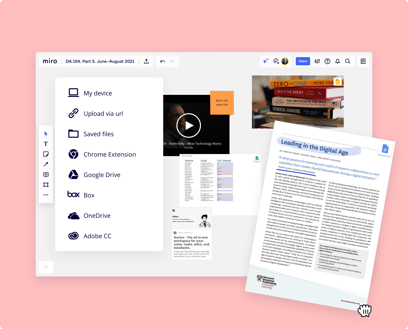This screenshot has height=329, width=408.
Task: Open the help question mark icon
Action: (x=327, y=61)
